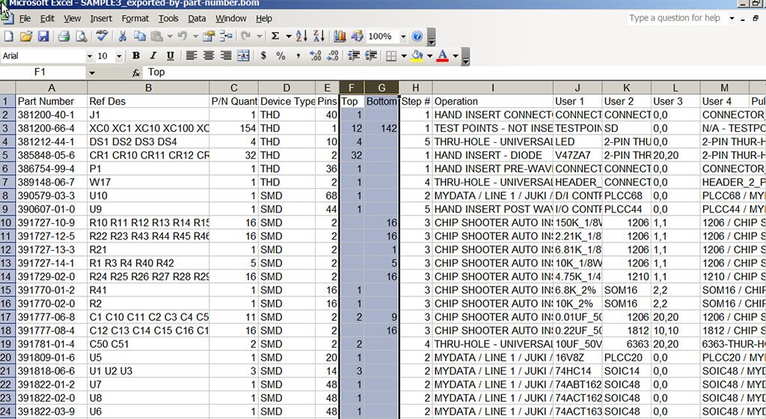Open the Format menu
Screen dimensions: 766x419
[135, 19]
